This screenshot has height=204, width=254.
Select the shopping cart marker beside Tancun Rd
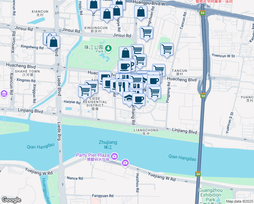[167, 51]
